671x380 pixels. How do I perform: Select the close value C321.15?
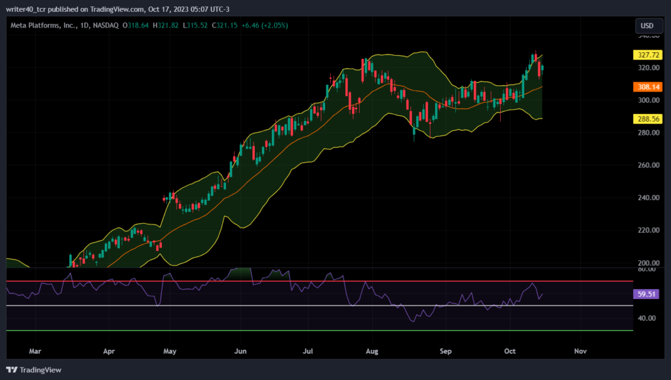(225, 26)
